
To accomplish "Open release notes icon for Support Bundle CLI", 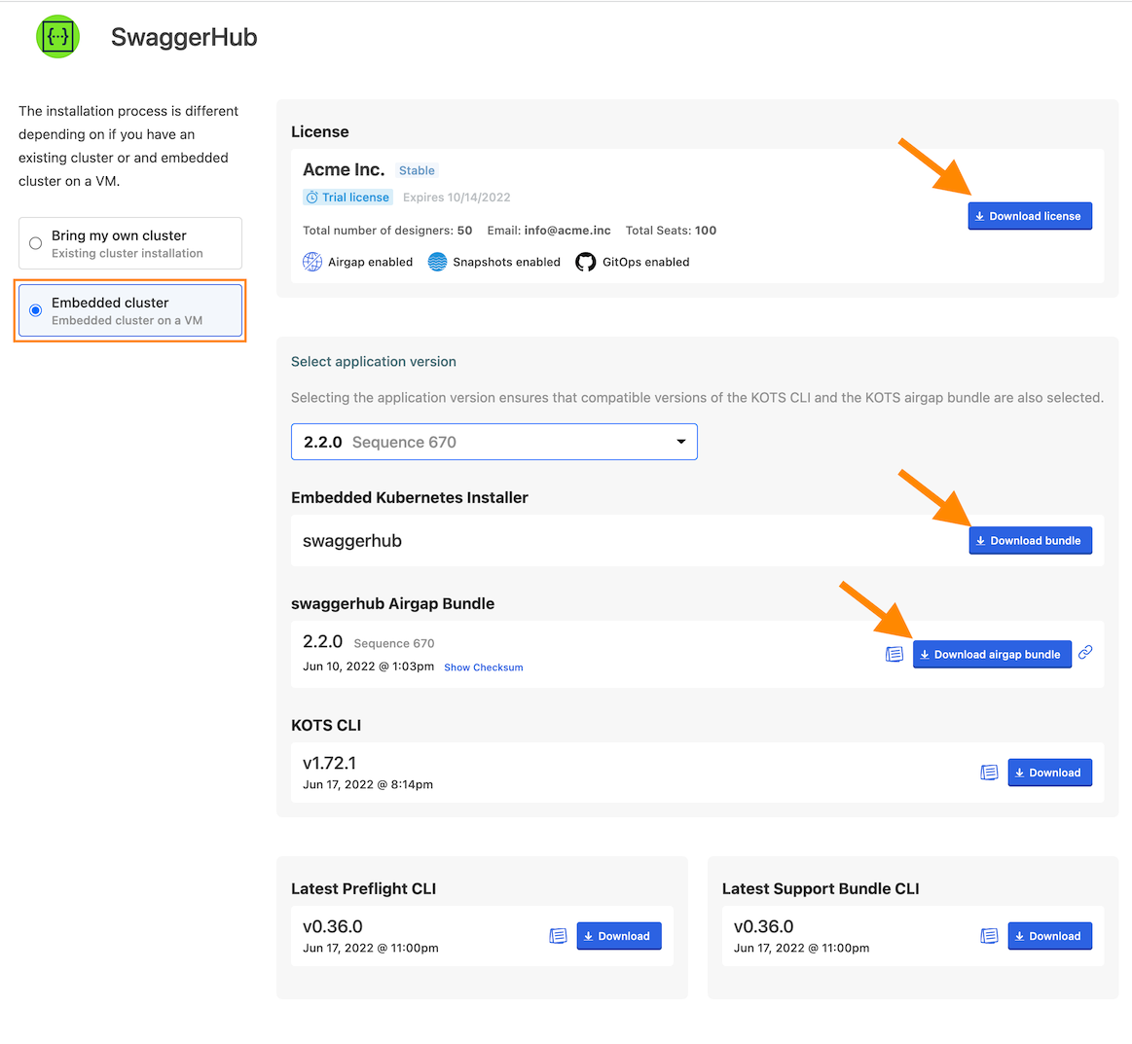I will click(989, 936).
